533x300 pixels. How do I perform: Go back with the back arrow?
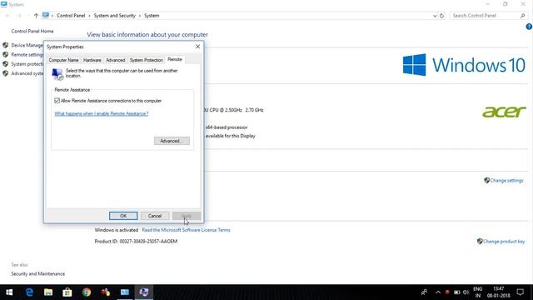click(x=7, y=16)
